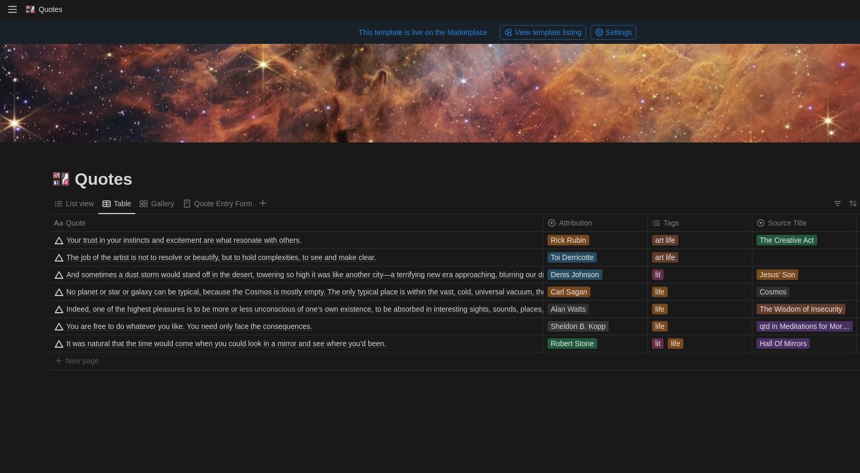
Task: Open quote 'It was natural that the time...'
Action: pyautogui.click(x=226, y=344)
